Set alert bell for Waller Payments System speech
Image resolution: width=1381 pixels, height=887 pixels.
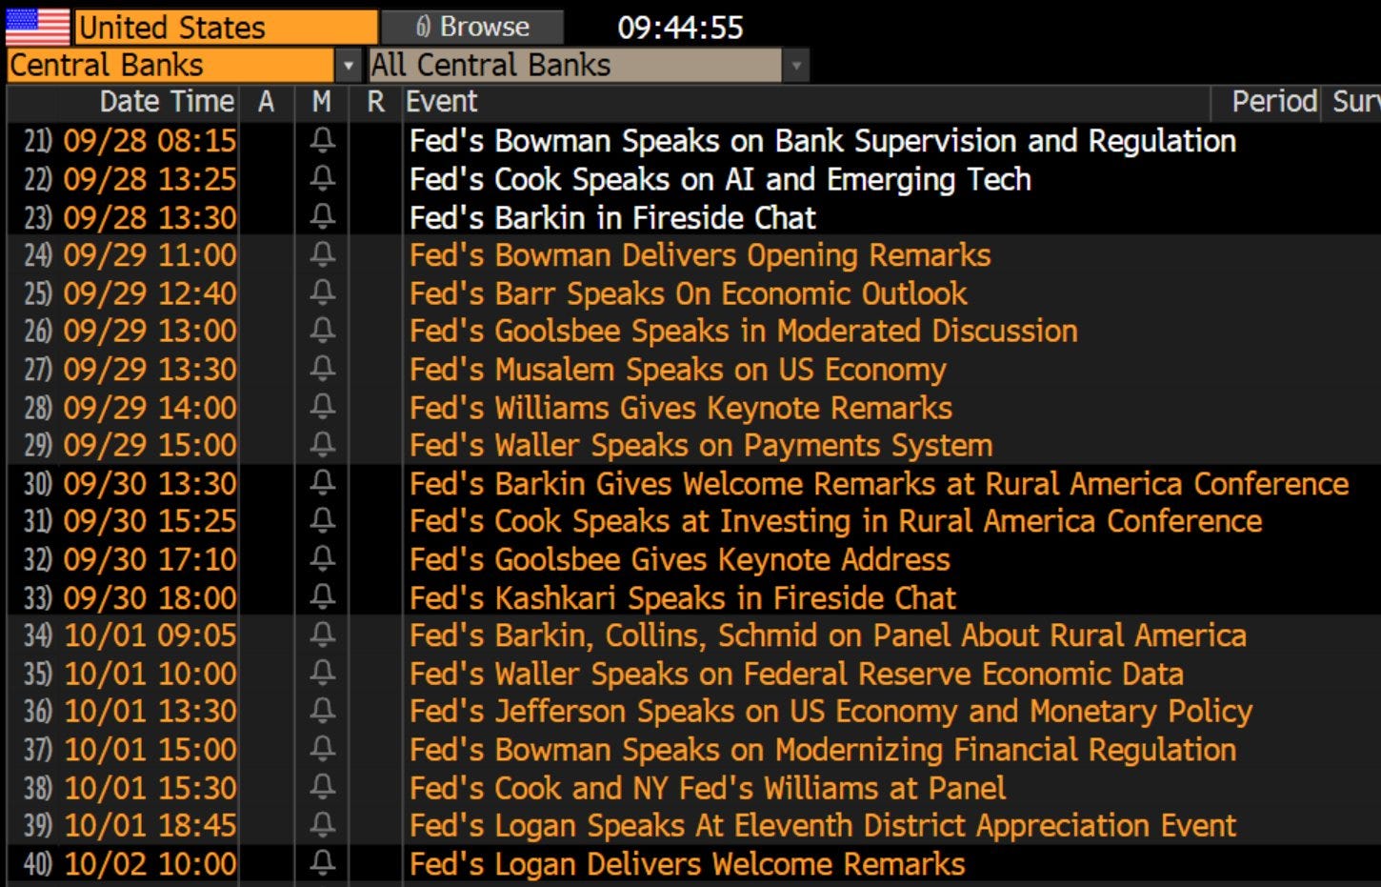tap(322, 446)
